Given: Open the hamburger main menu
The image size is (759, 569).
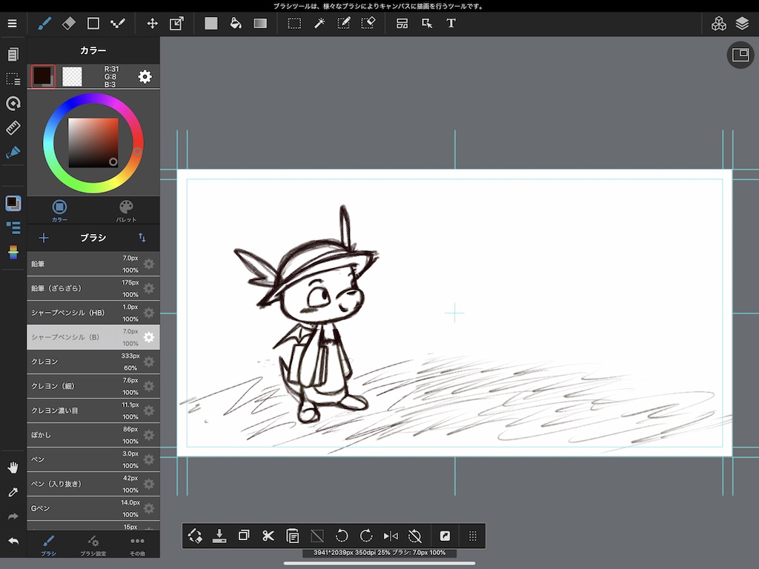Looking at the screenshot, I should click(12, 23).
